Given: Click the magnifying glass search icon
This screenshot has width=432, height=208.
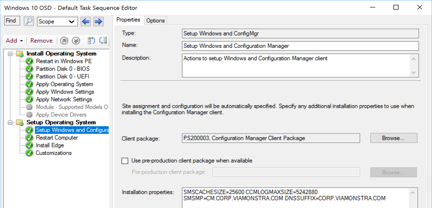Looking at the screenshot, I should (29, 21).
